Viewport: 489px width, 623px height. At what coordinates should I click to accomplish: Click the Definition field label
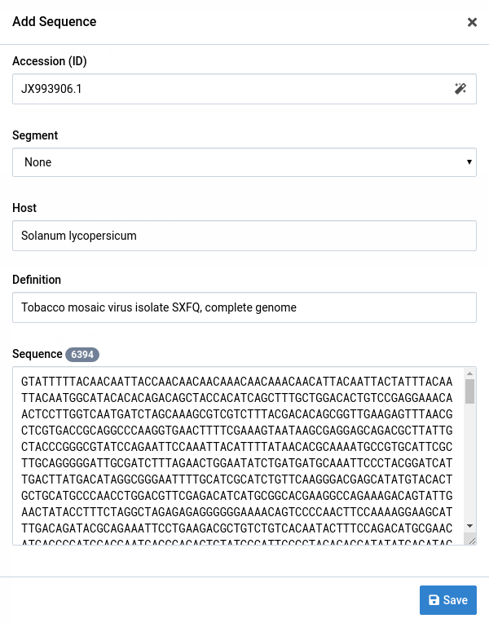coord(37,280)
